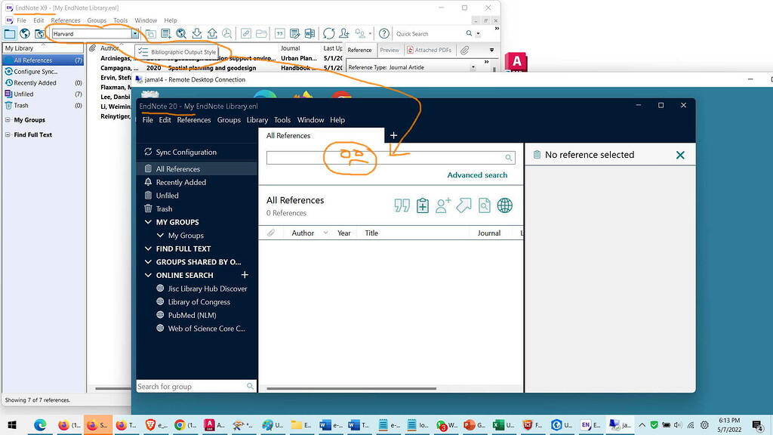Click Format Bibliography icon in X9 toolbar
773x435 pixels.
[295, 33]
